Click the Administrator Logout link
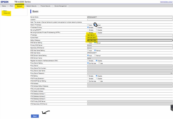This screenshot has width=173, height=119. [166, 2]
